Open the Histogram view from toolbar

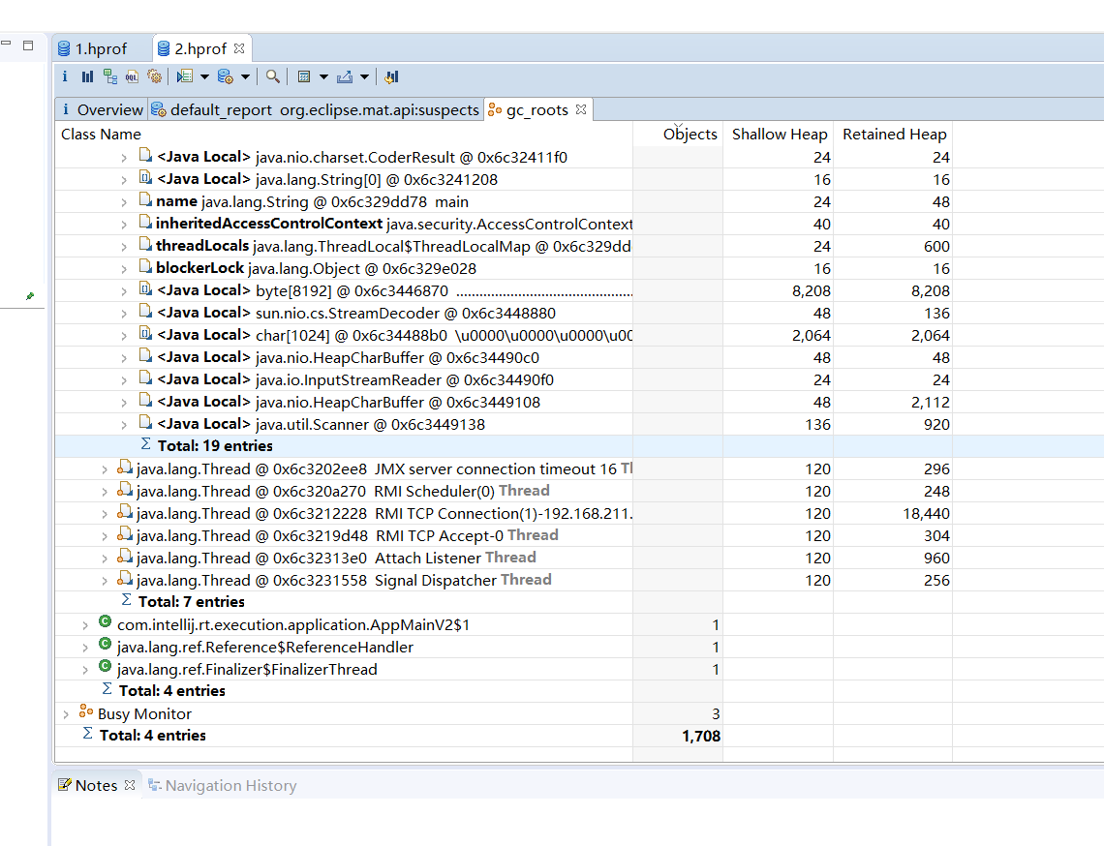[87, 76]
